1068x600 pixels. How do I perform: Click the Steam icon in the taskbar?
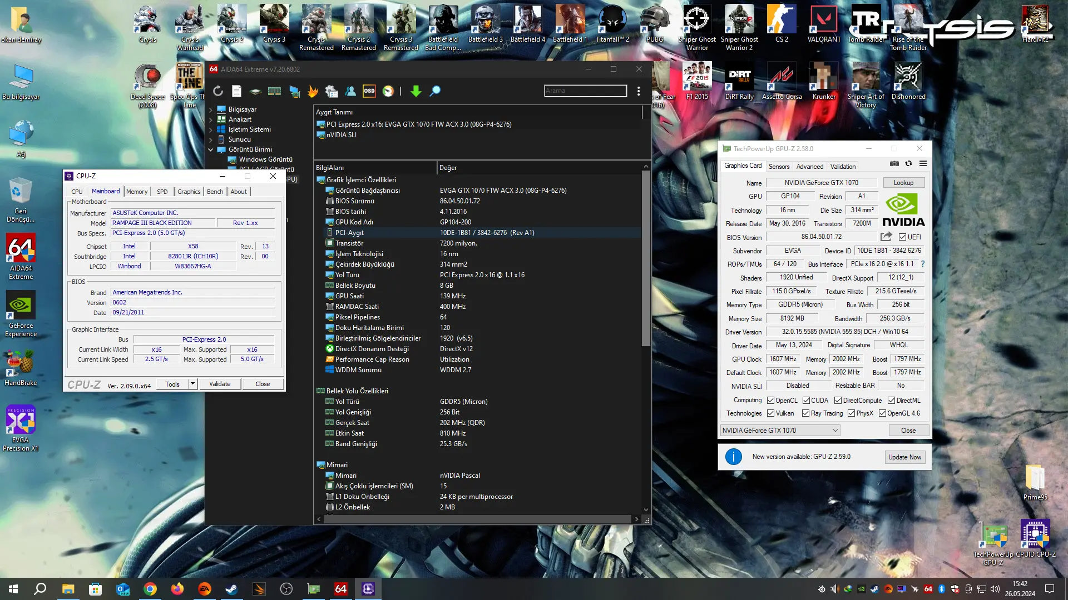point(231,589)
